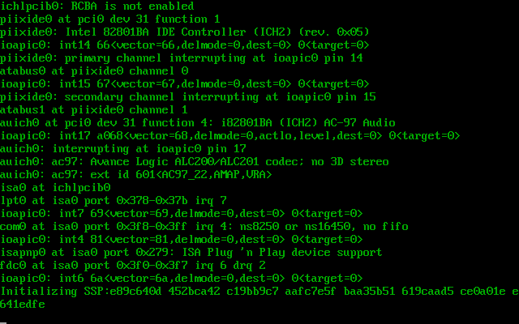Click the 'isa0 at ichlpcib0' line
Image resolution: width=519 pixels, height=324 pixels.
[55, 187]
